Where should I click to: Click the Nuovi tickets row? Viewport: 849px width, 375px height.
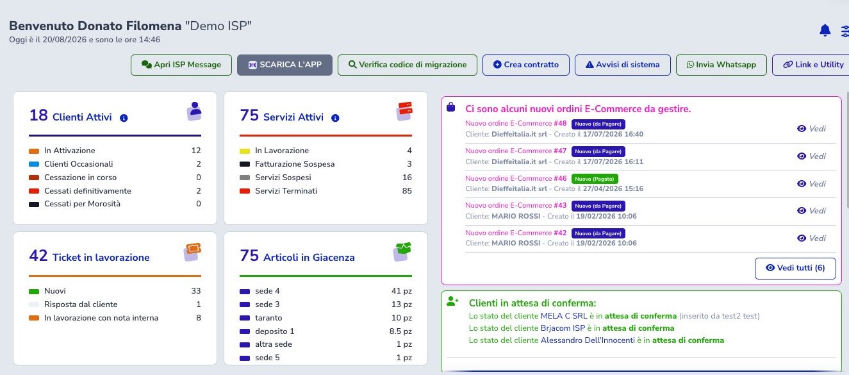[x=115, y=291]
